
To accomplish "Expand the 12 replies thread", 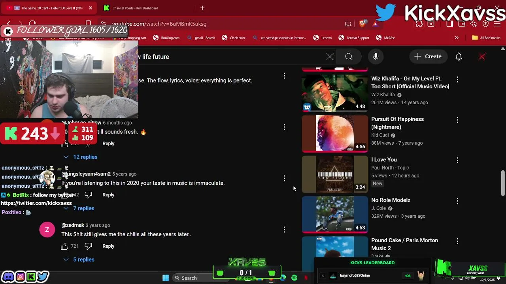I will click(x=80, y=157).
